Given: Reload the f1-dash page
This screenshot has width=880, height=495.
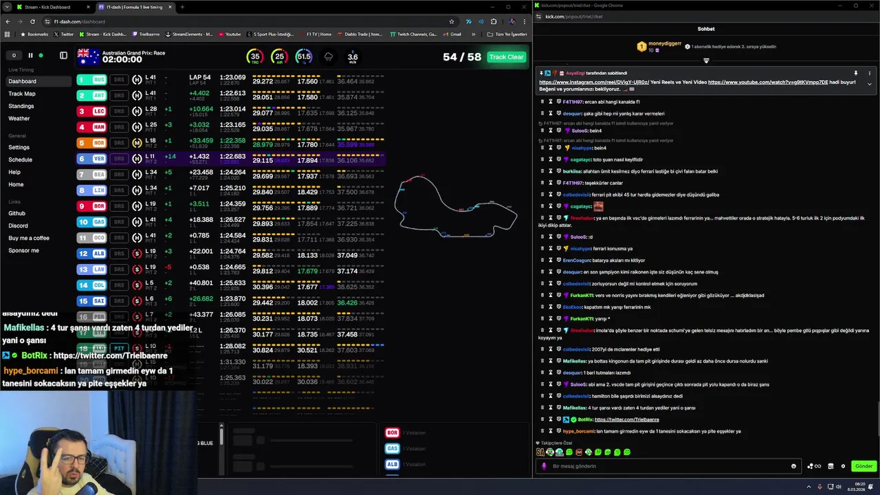Looking at the screenshot, I should point(32,21).
